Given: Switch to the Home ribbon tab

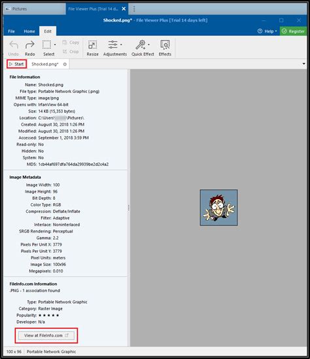Looking at the screenshot, I should [x=29, y=31].
